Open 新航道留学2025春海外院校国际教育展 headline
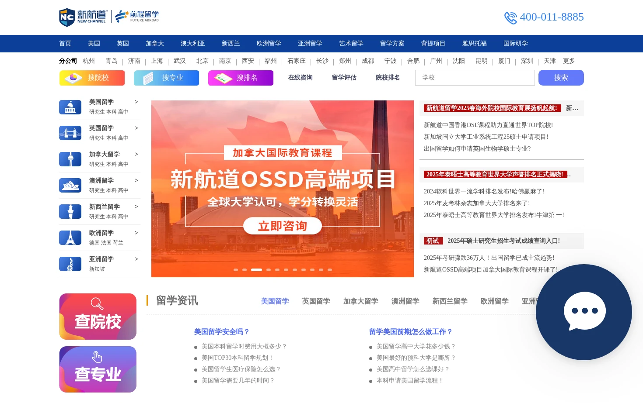643x403 pixels. pos(493,108)
